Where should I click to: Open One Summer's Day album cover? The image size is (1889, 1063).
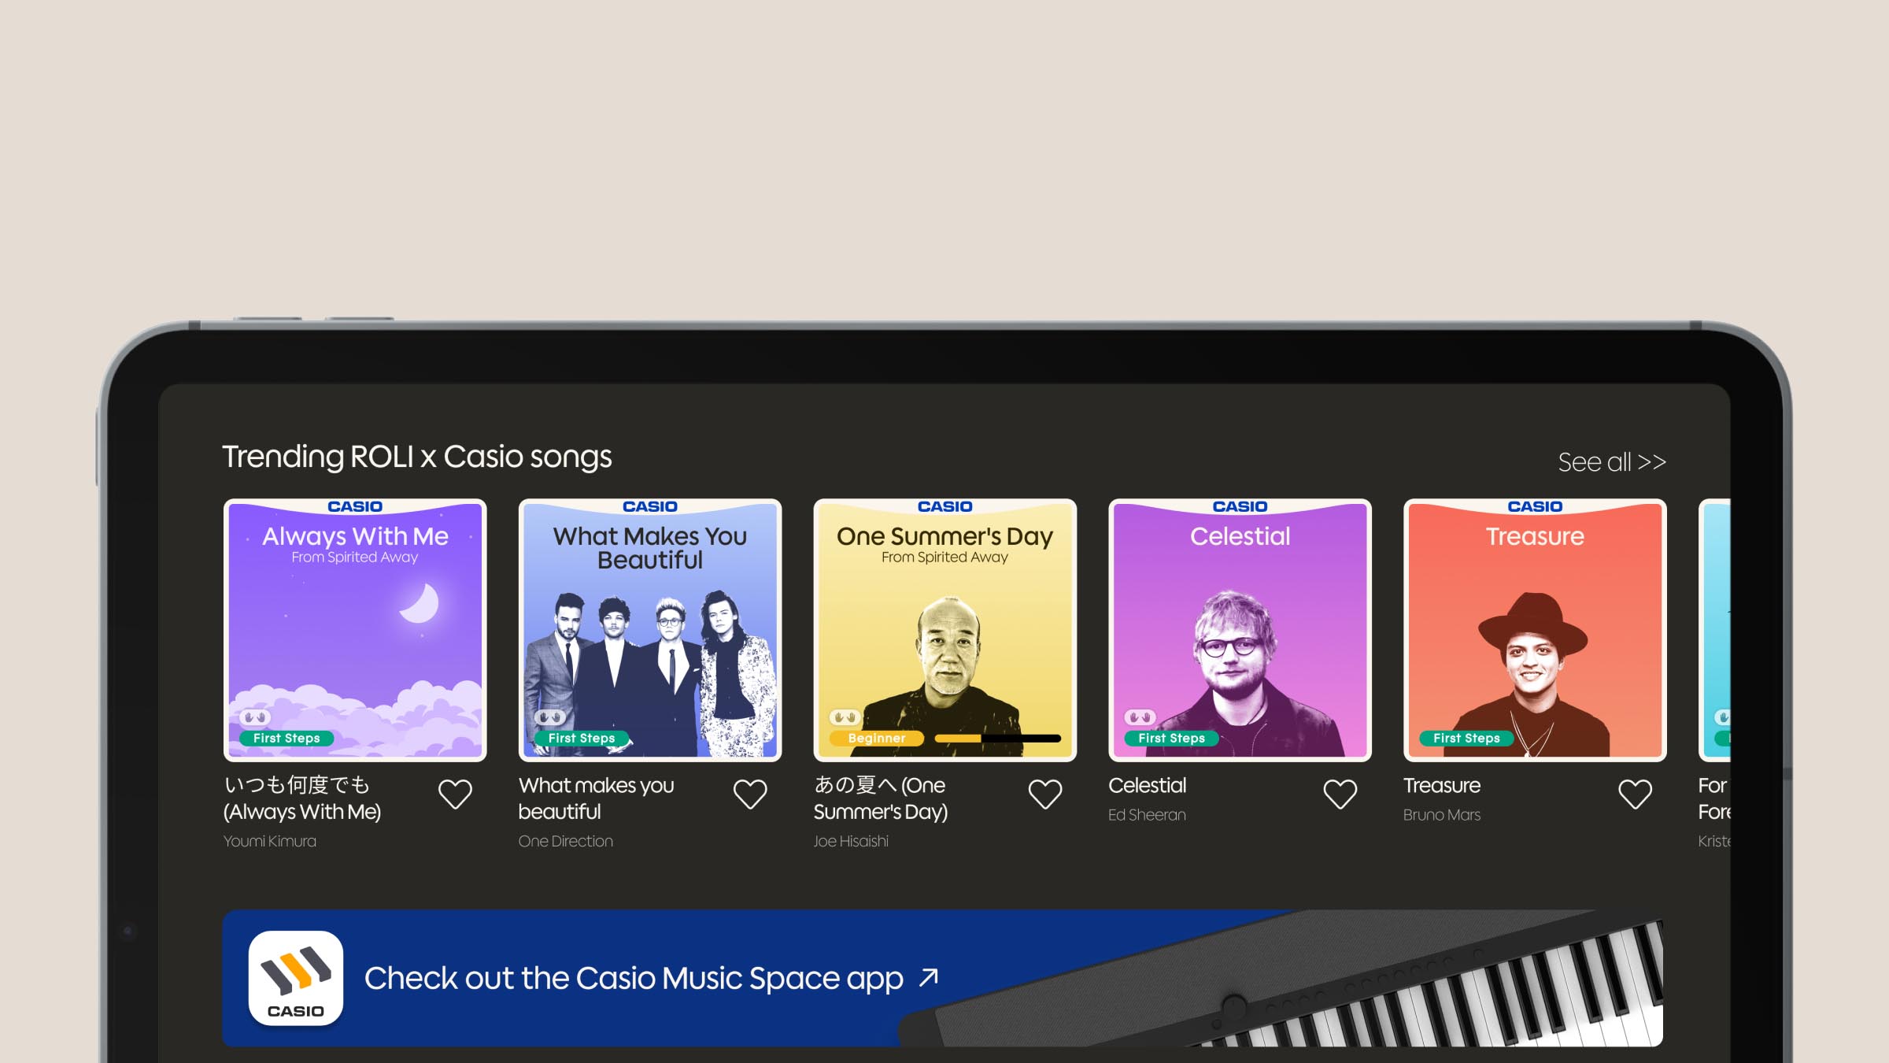pyautogui.click(x=945, y=630)
